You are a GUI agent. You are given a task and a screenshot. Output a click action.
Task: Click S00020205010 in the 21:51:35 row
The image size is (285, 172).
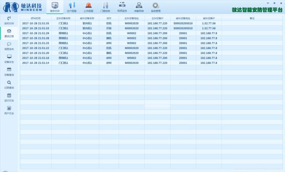tap(183, 23)
